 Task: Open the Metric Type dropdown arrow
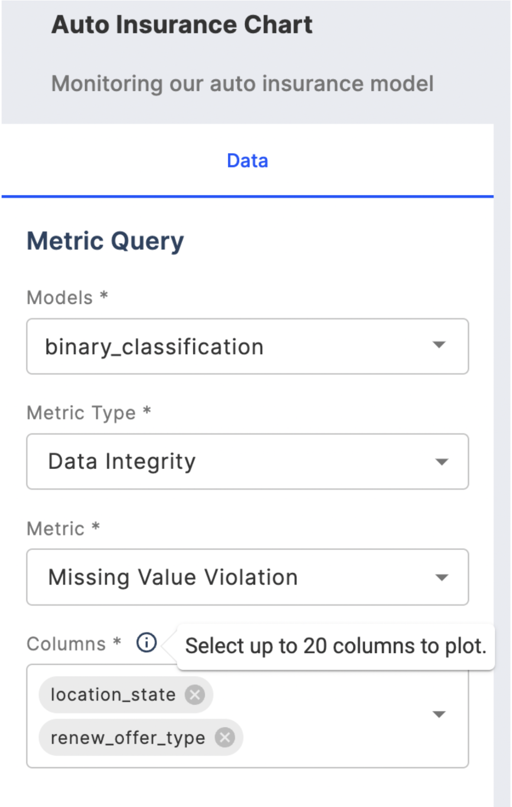pyautogui.click(x=441, y=462)
